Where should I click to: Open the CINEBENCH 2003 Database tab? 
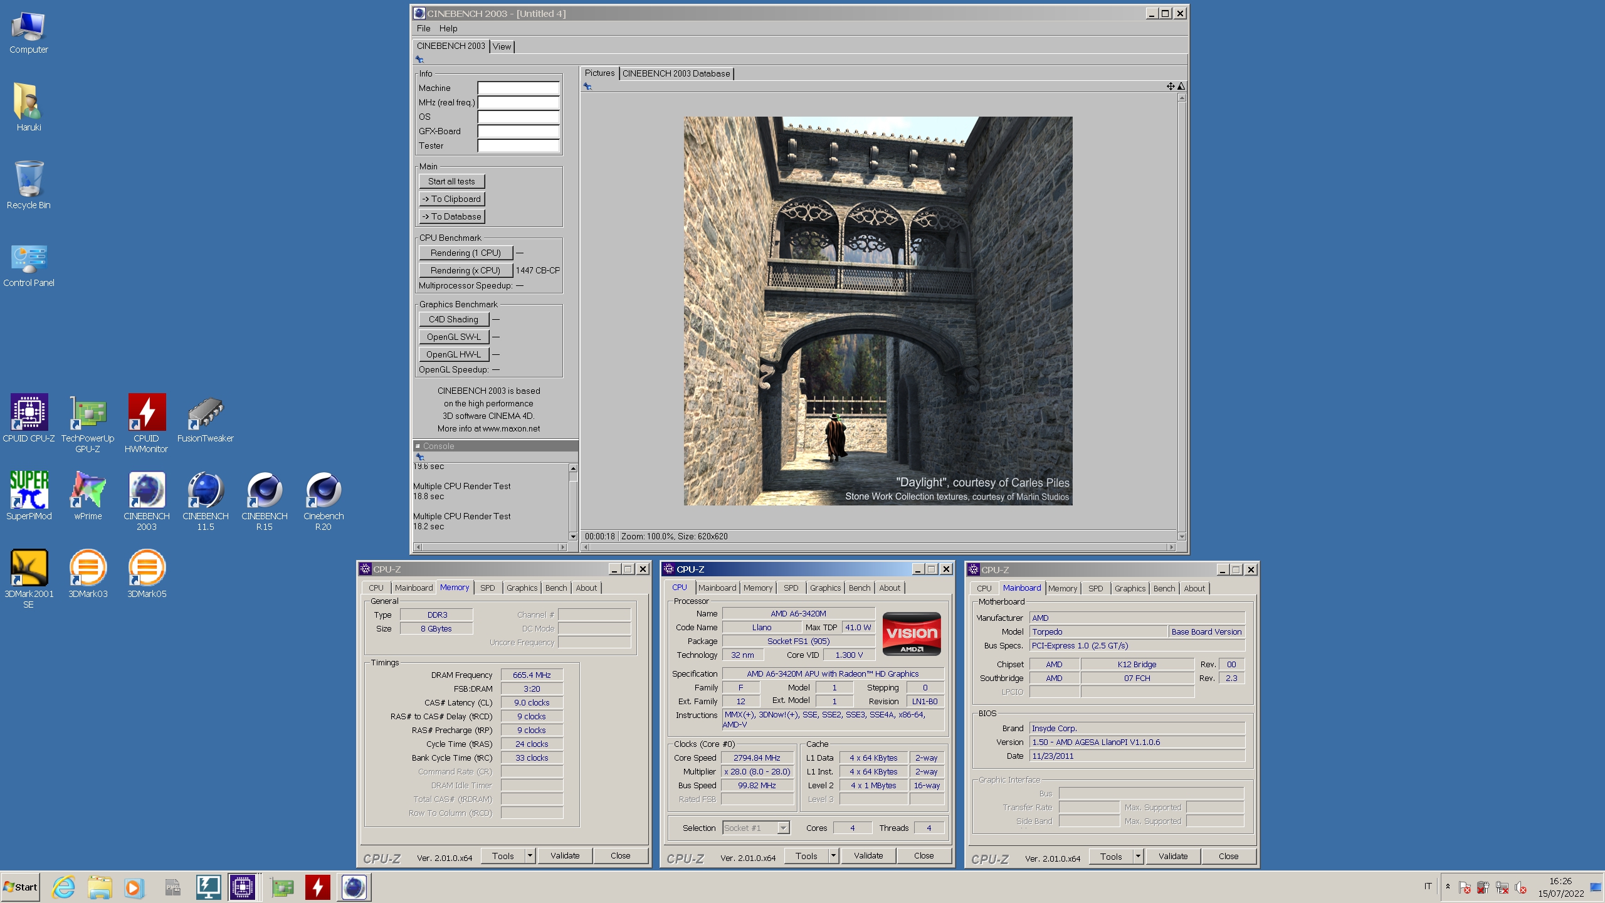click(676, 73)
